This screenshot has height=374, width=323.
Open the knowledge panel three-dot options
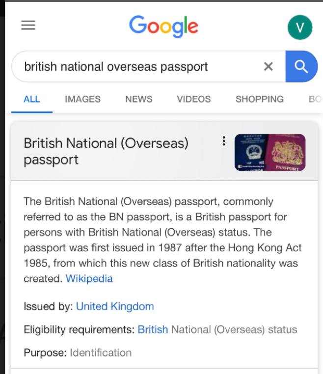[x=224, y=141]
